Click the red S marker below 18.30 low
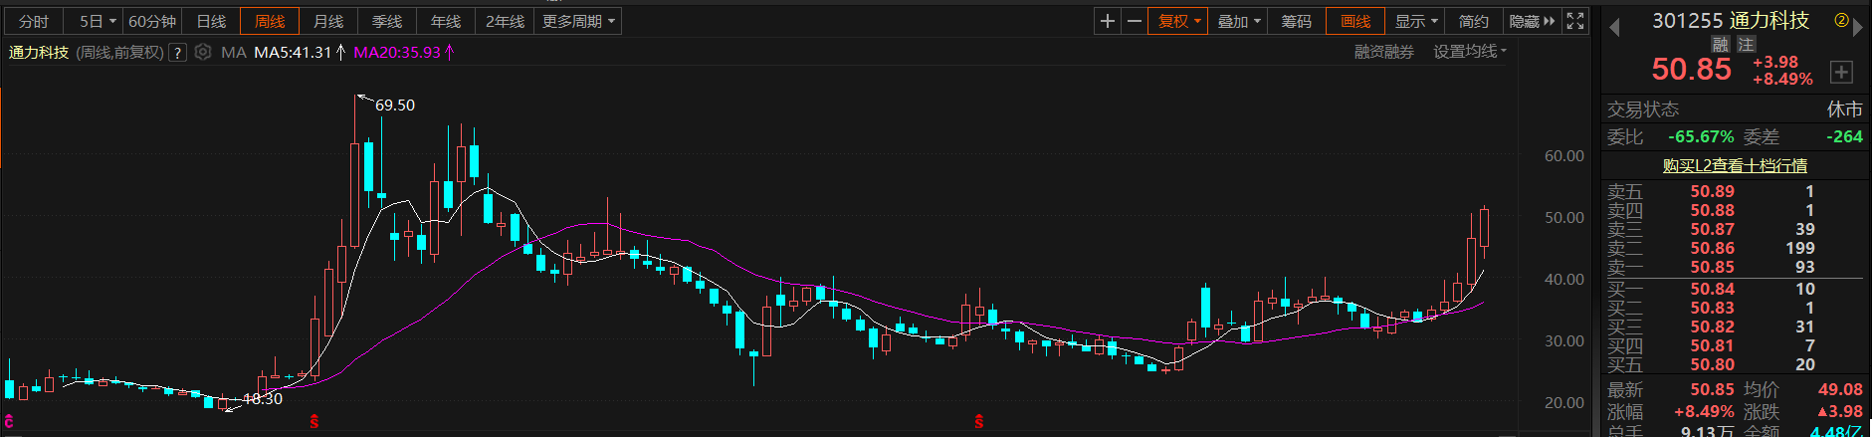 click(x=314, y=422)
